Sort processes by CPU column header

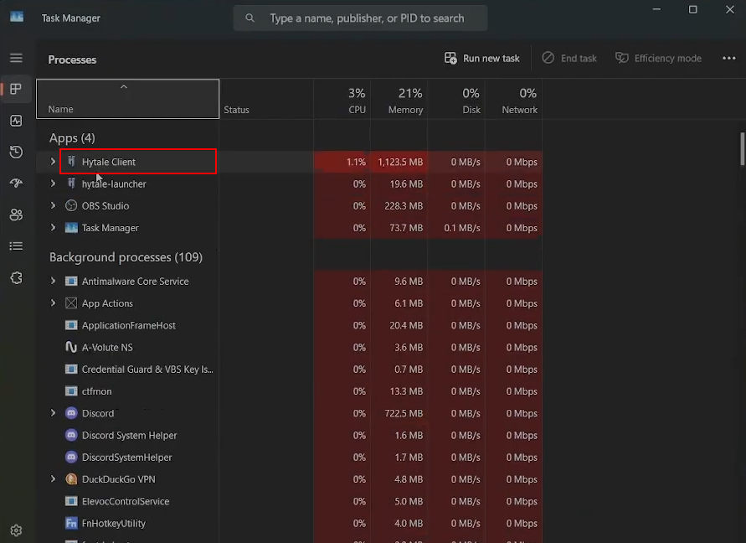pos(342,100)
